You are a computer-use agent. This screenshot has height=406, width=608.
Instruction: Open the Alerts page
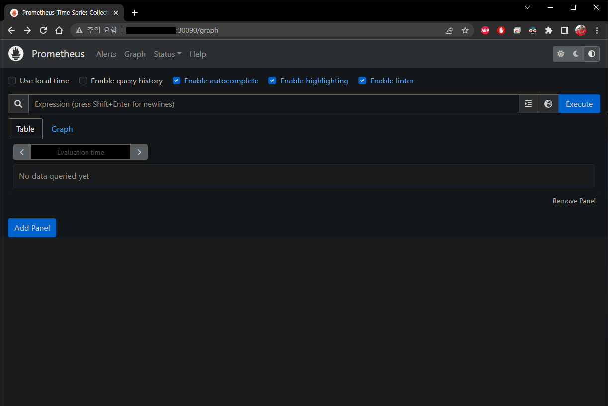(x=106, y=54)
